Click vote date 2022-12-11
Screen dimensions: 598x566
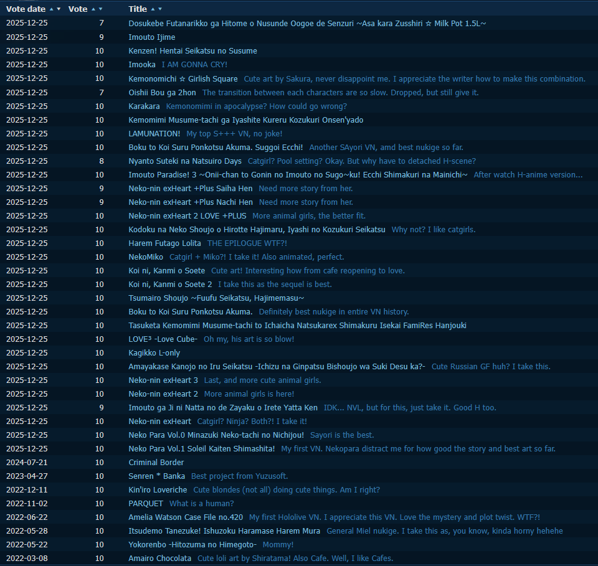(27, 490)
